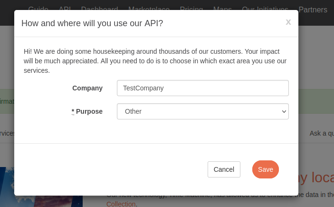Image resolution: width=334 pixels, height=207 pixels.
Task: Navigate to Partners in the header
Action: [313, 10]
